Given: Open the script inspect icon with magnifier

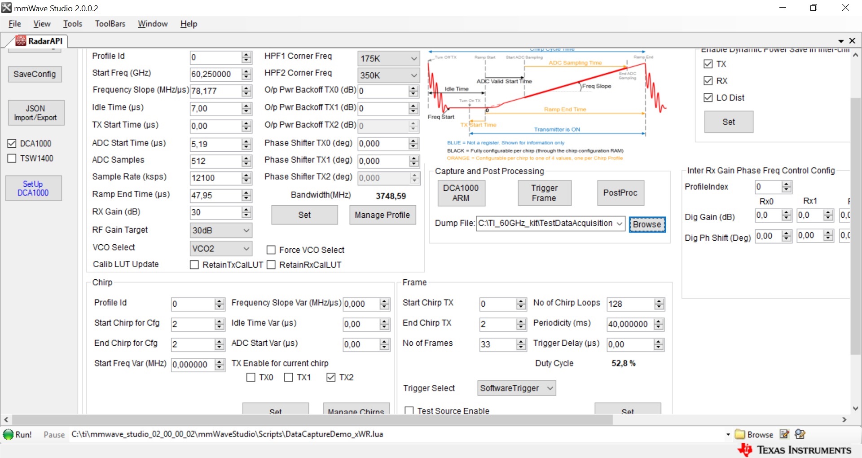Looking at the screenshot, I should pos(800,434).
